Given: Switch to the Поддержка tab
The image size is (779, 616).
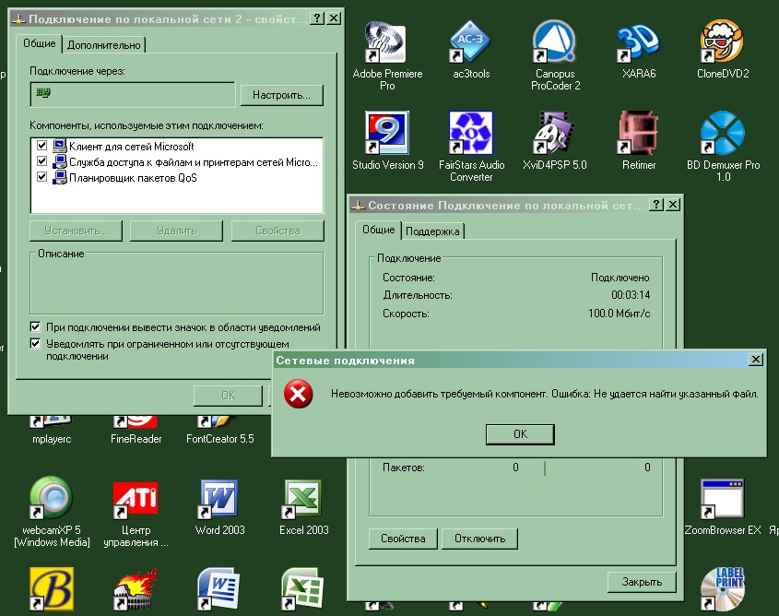Looking at the screenshot, I should pyautogui.click(x=432, y=231).
